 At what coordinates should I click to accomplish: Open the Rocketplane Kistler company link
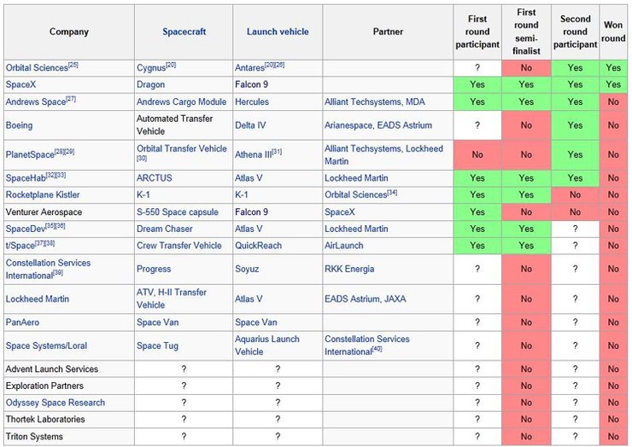pos(43,194)
